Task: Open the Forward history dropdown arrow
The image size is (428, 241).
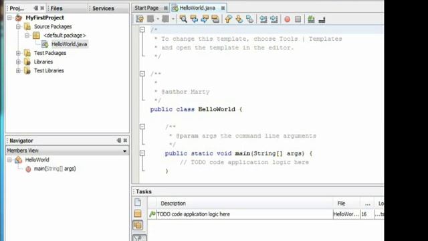Action: click(x=173, y=19)
